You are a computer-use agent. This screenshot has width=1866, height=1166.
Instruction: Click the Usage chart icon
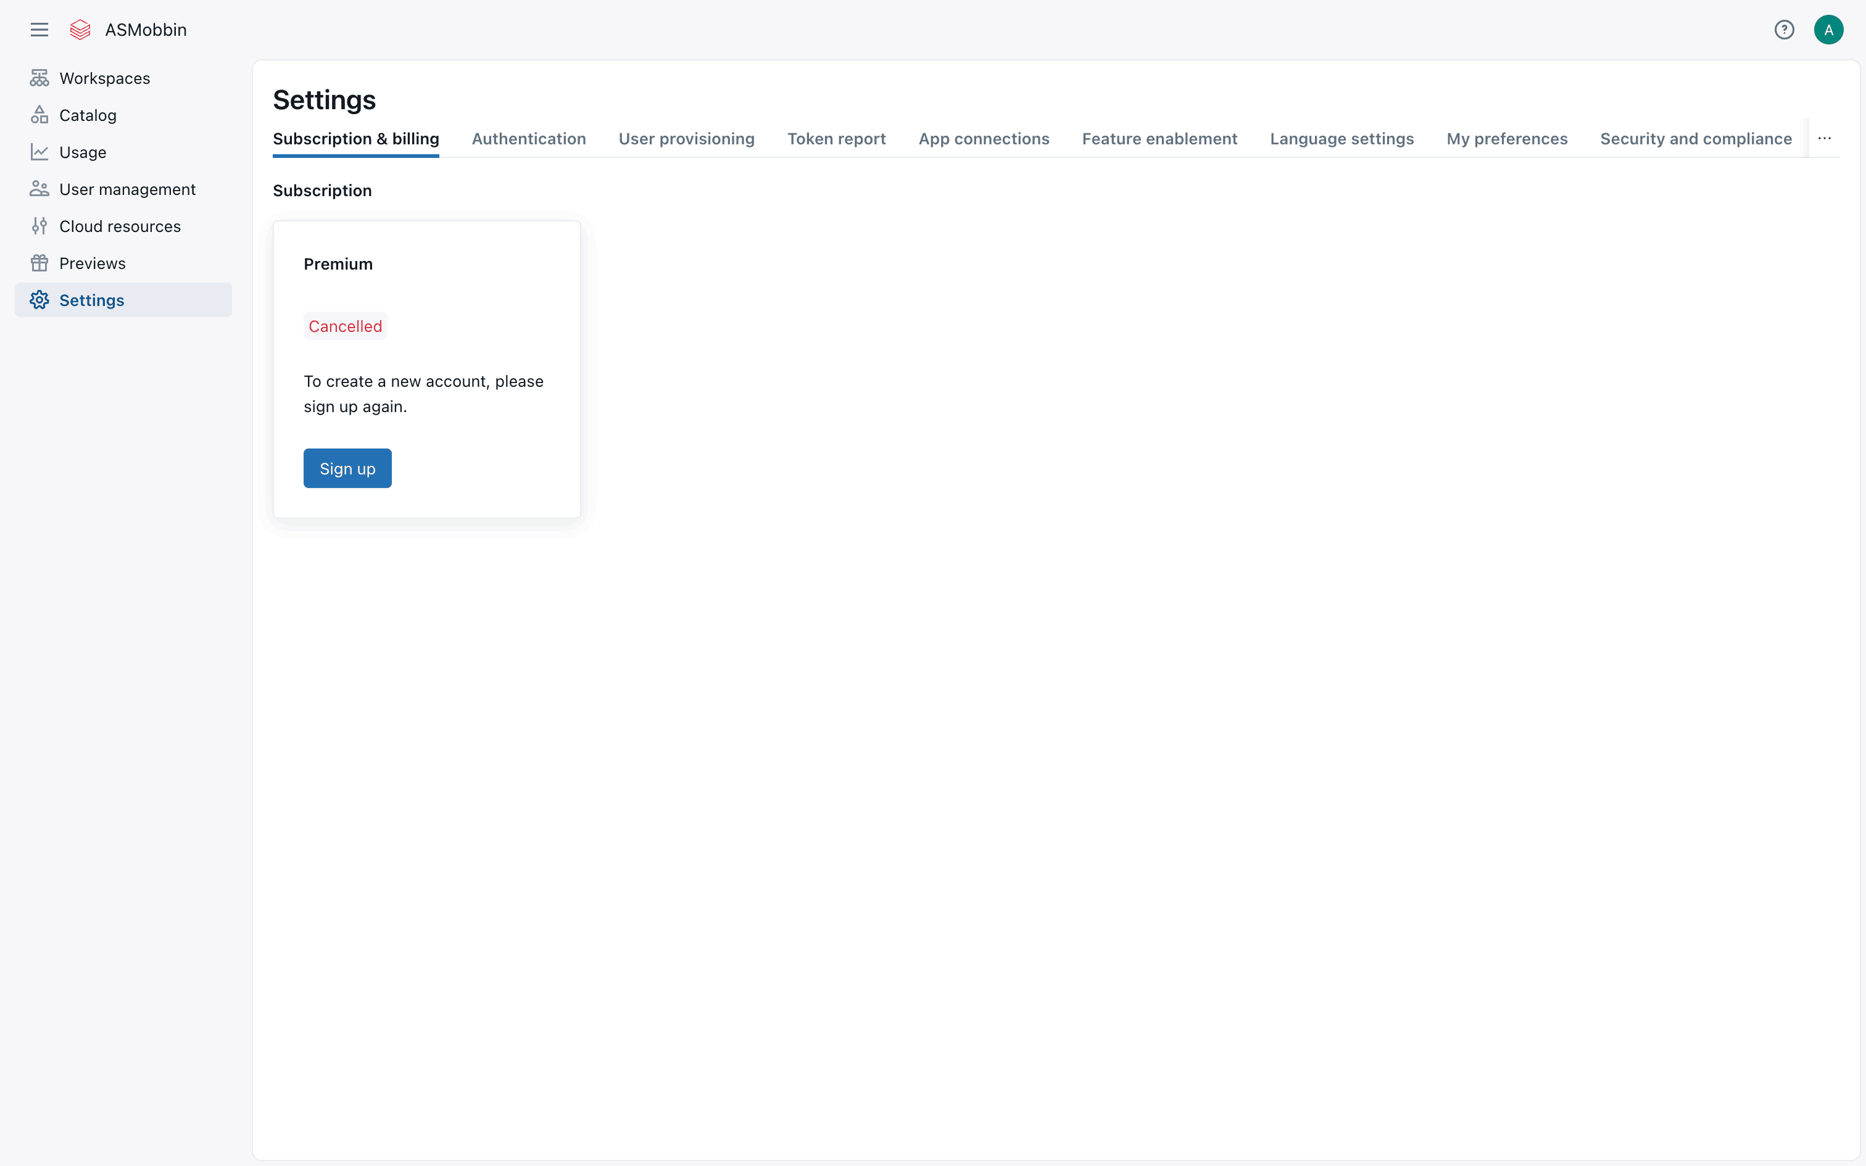[x=39, y=152]
